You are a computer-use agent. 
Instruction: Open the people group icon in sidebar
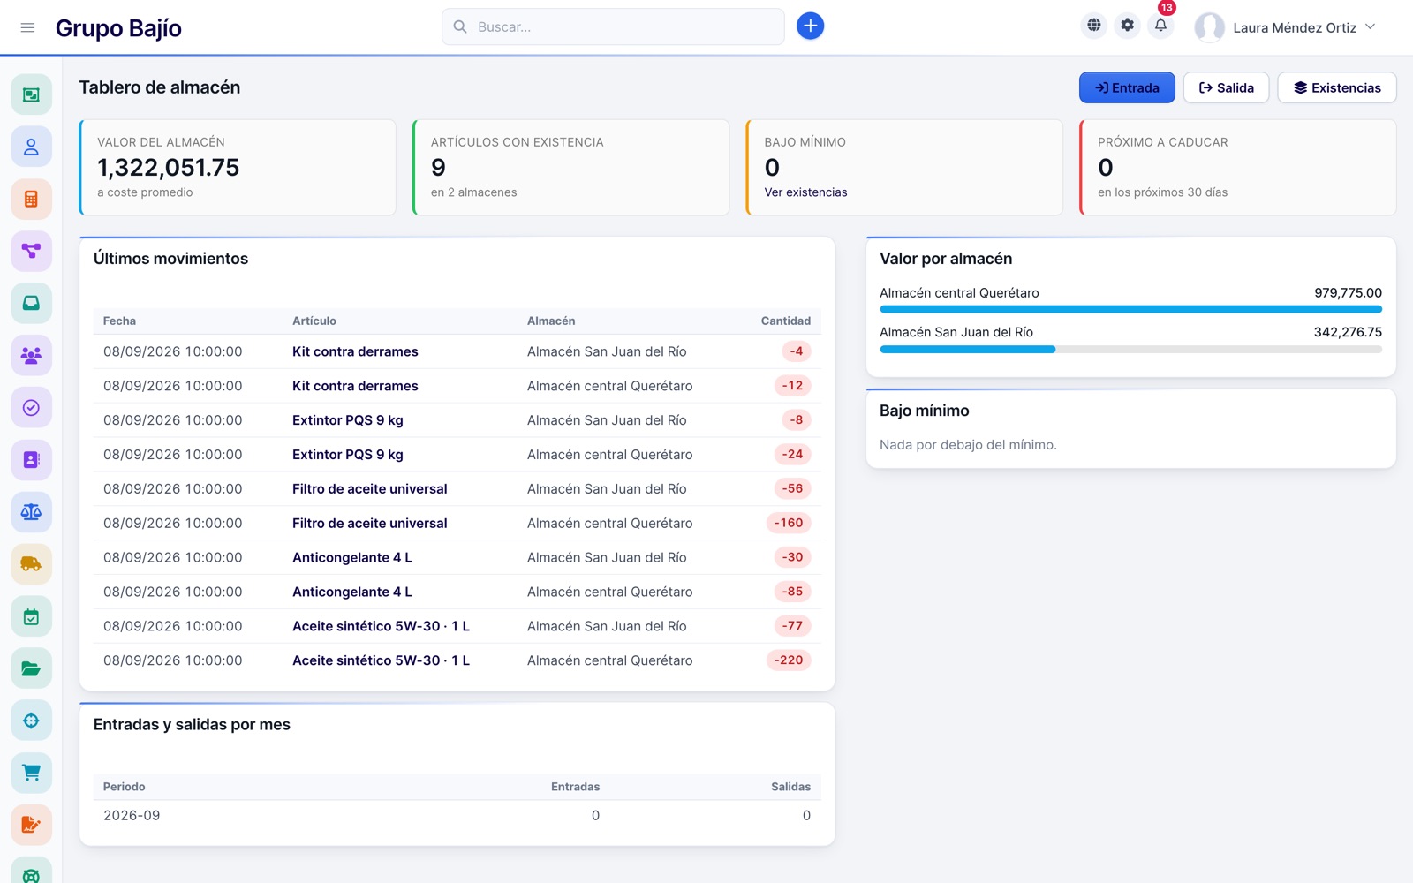tap(31, 355)
